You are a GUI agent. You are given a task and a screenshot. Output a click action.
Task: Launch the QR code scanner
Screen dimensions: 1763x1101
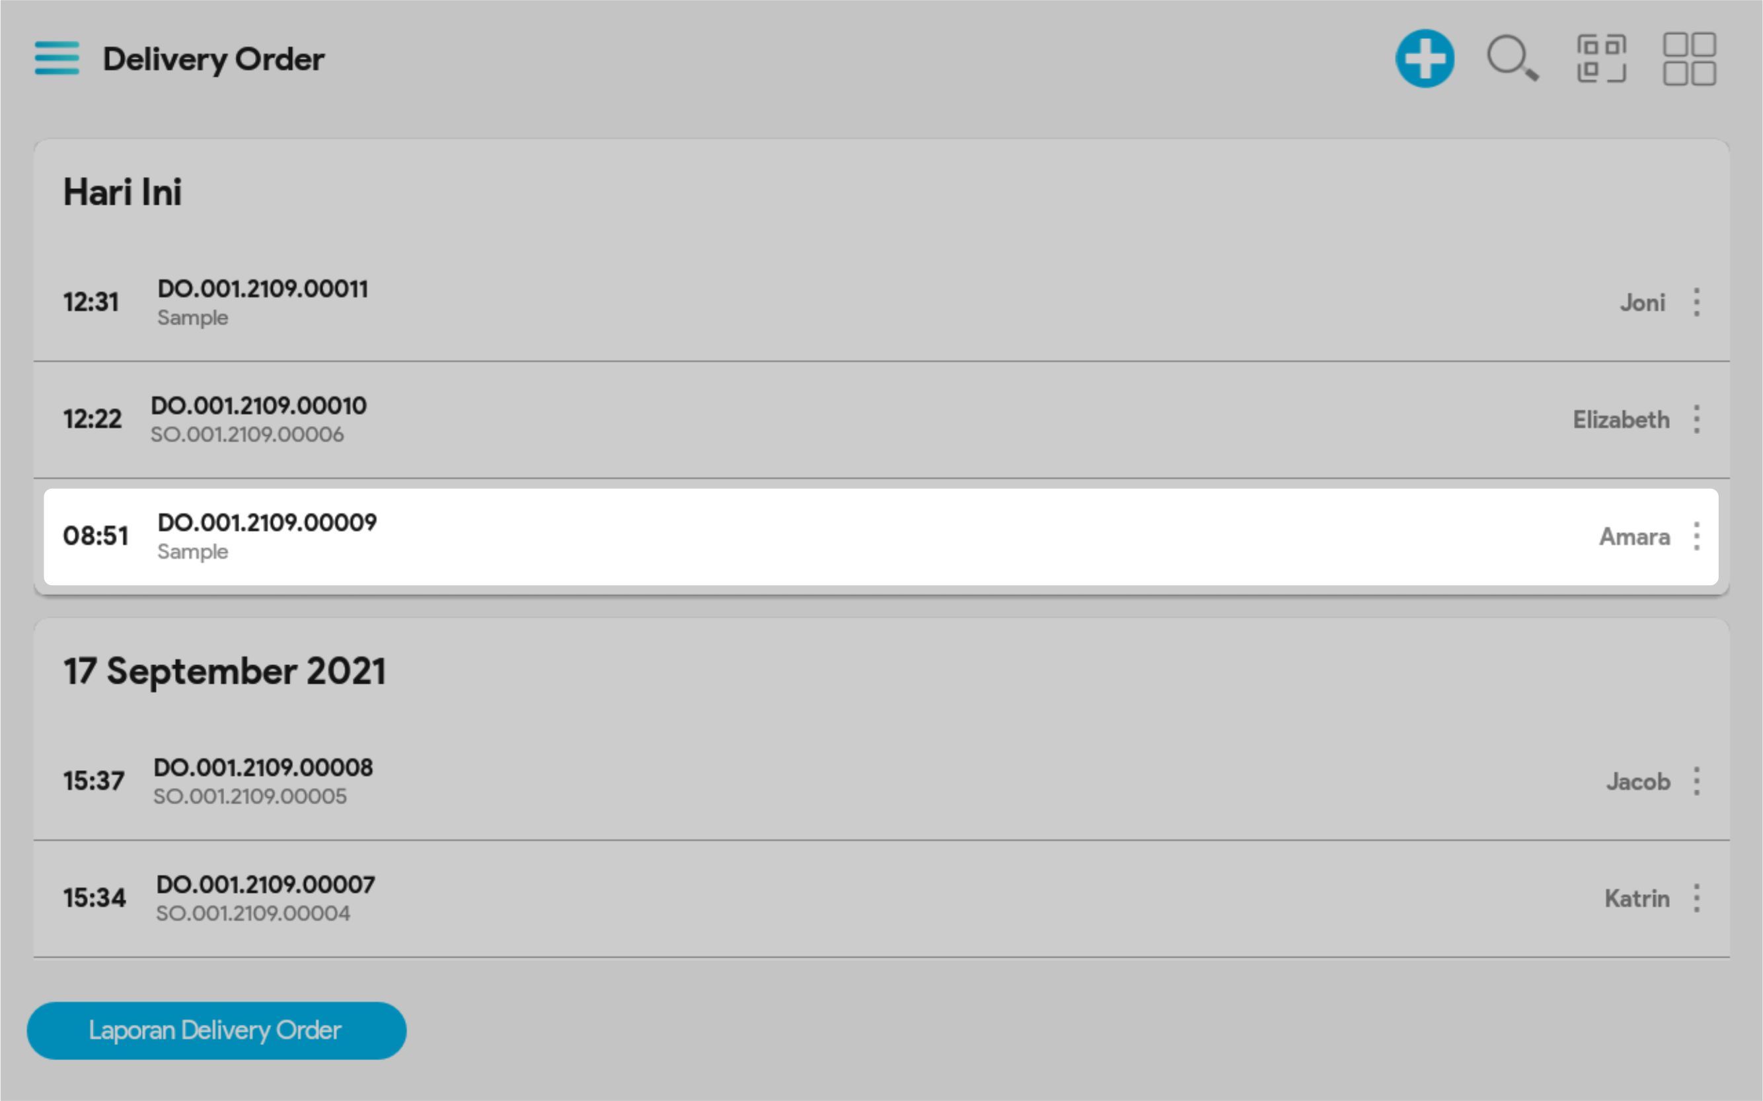(x=1600, y=58)
